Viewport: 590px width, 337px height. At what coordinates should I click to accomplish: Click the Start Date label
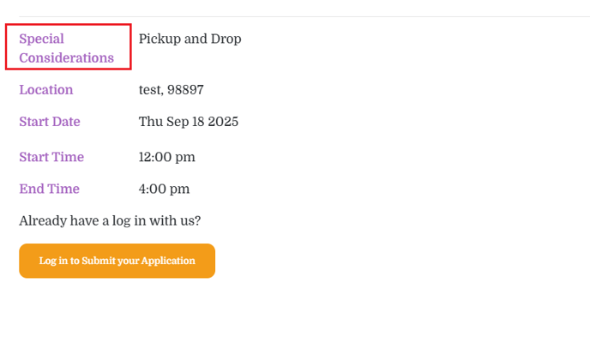point(50,122)
